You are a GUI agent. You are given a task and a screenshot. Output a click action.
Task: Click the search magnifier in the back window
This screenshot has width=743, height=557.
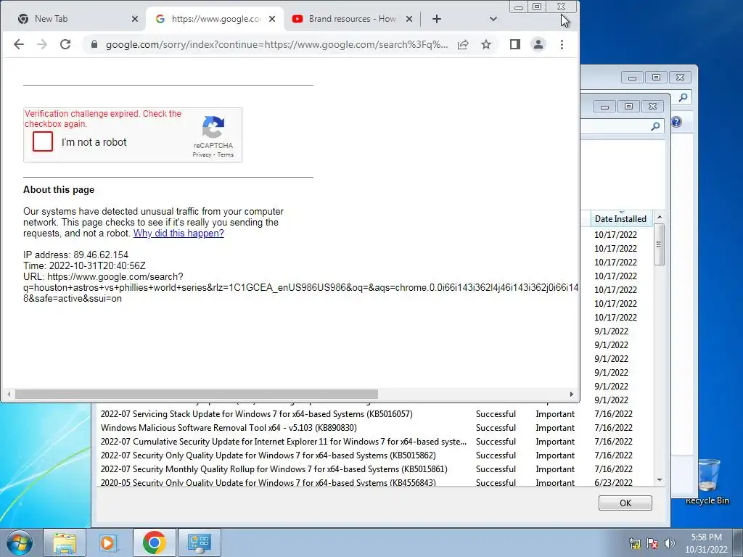point(683,98)
